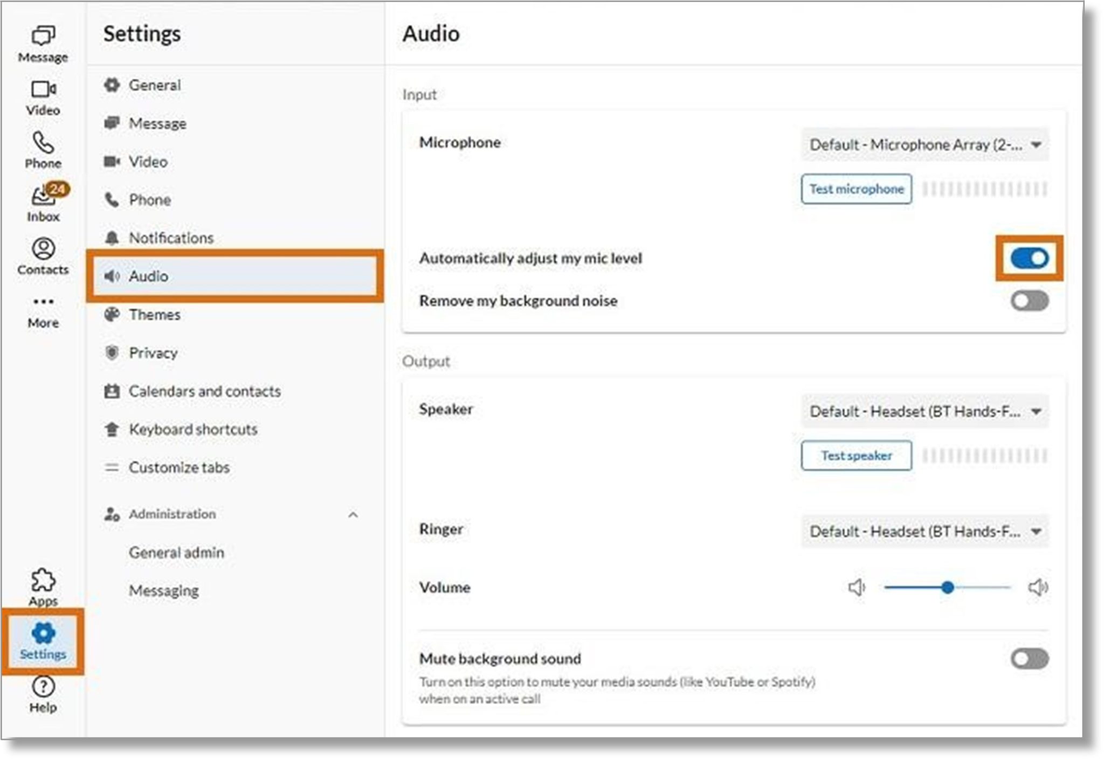Open the Inbox with 24 badge
The height and width of the screenshot is (759, 1104).
[44, 203]
